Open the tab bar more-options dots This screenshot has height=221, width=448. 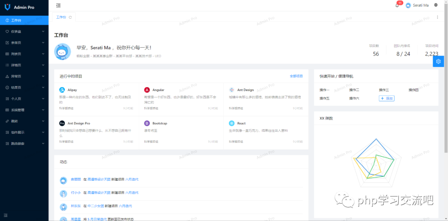(x=438, y=17)
